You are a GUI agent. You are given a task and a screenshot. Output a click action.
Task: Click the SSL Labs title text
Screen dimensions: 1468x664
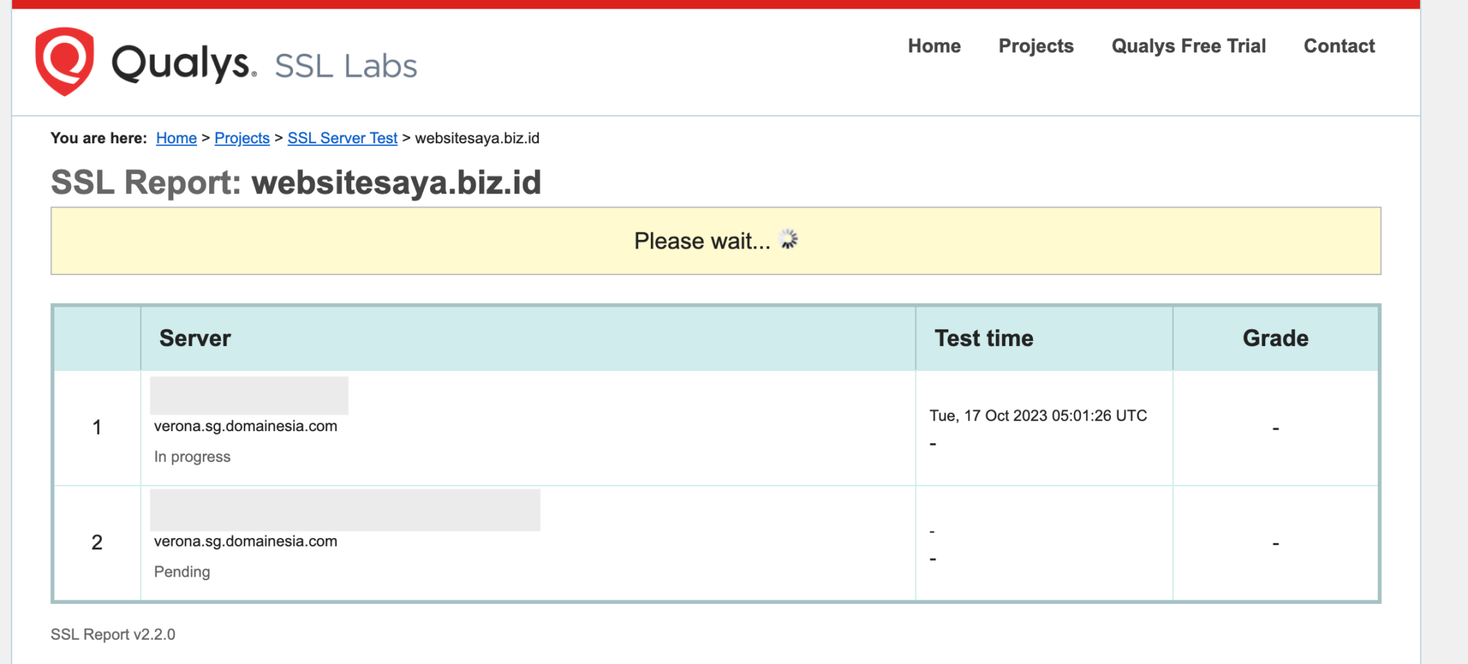(x=345, y=66)
